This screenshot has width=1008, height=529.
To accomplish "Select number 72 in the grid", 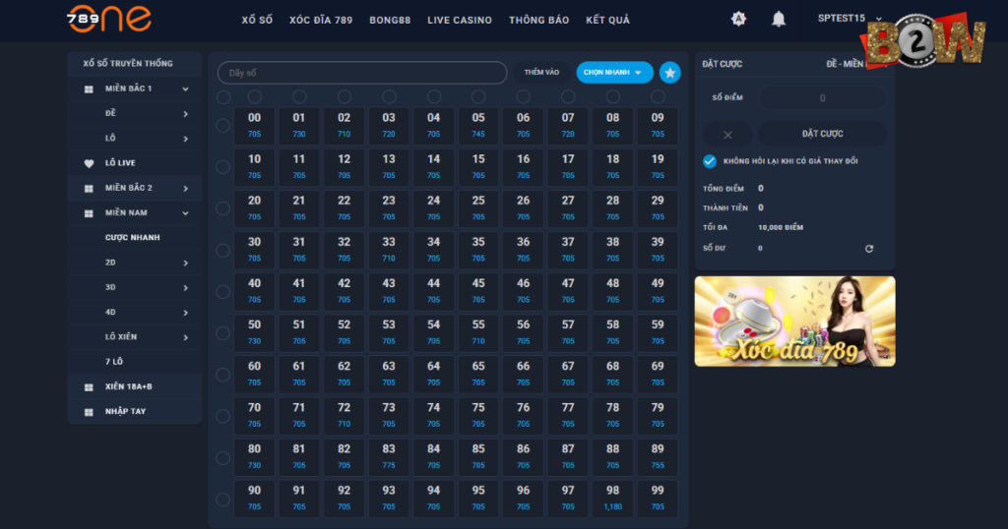I will (x=344, y=415).
